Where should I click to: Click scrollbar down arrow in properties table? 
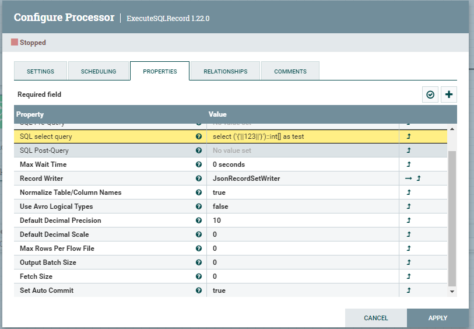point(452,292)
